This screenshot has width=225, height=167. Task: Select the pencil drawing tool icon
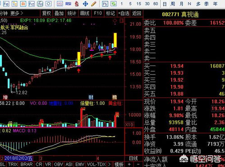point(94,4)
